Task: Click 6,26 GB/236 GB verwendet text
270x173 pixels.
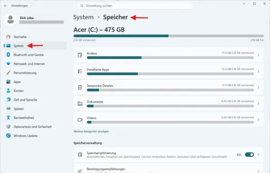Action: click(238, 117)
